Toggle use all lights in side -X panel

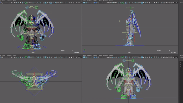tap(150, 3)
